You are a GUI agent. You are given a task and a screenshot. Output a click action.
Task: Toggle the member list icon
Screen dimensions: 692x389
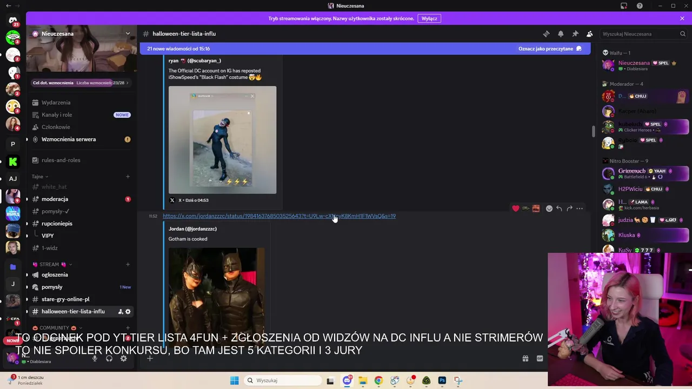click(x=590, y=33)
